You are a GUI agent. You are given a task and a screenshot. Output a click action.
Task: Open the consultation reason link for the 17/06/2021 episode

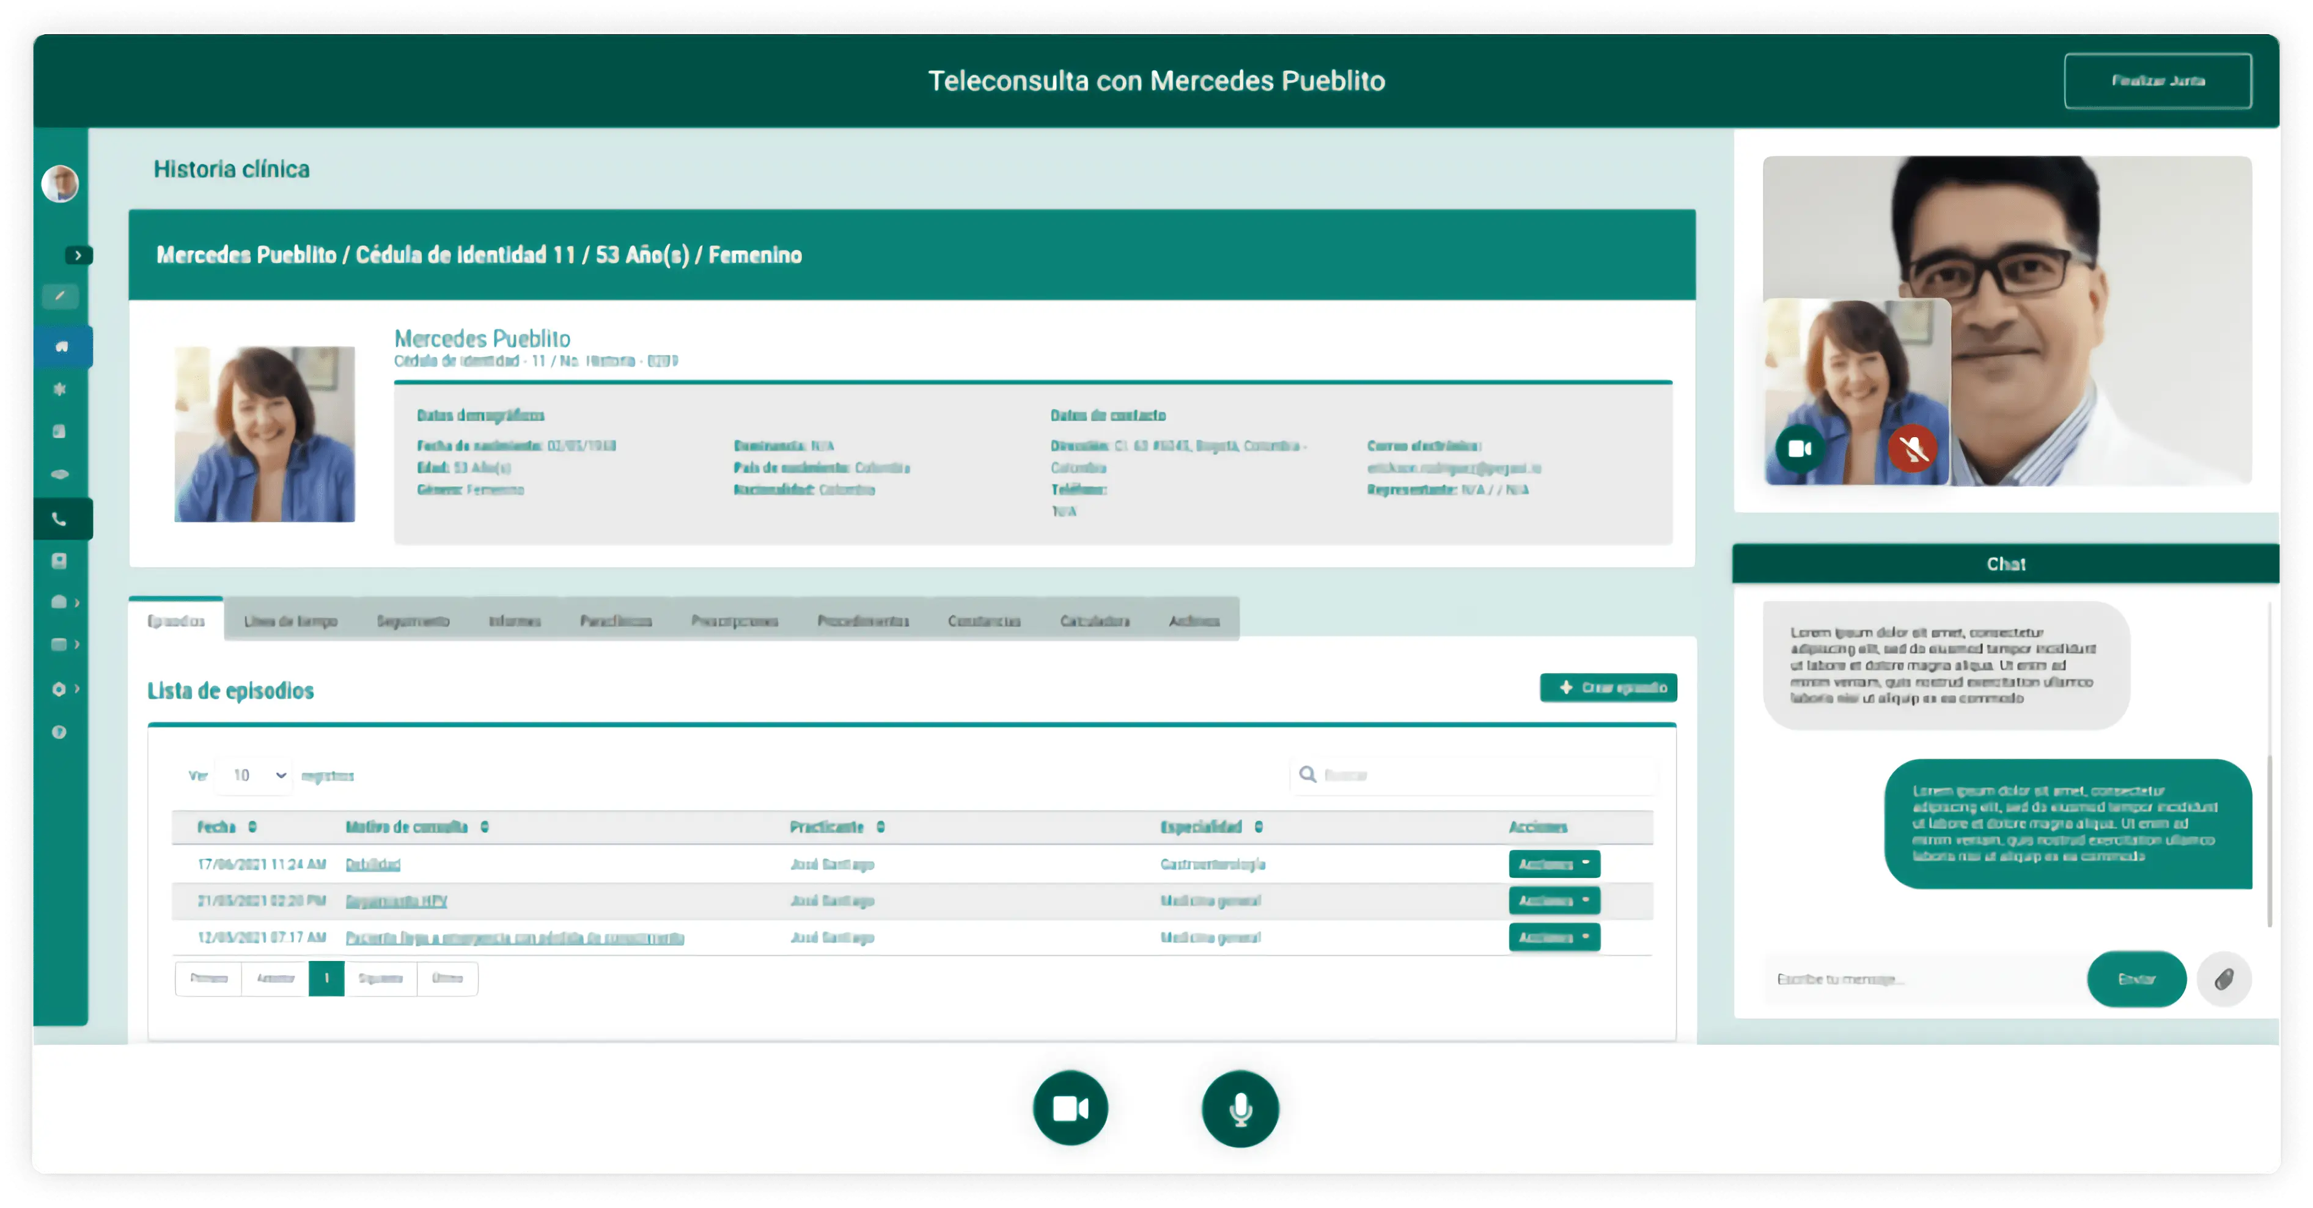click(373, 864)
